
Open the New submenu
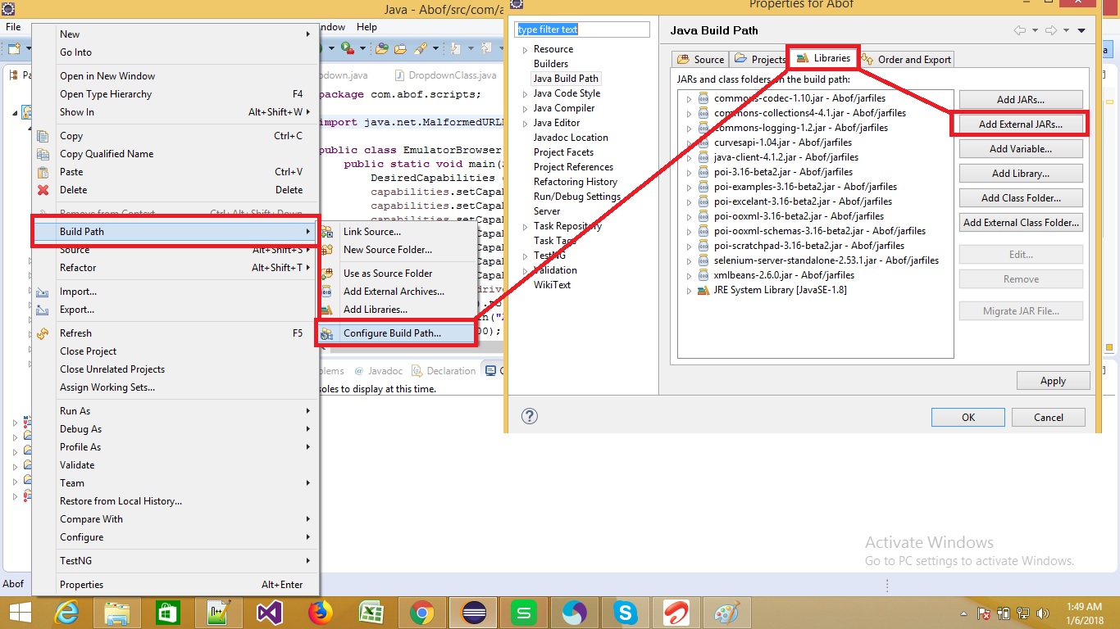coord(174,34)
